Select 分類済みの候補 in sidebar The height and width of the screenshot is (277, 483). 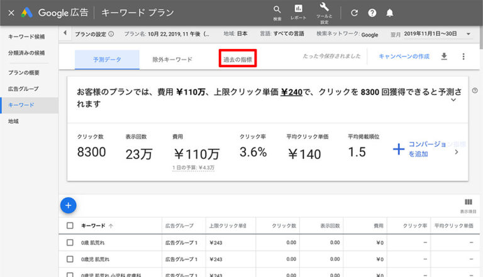tap(26, 53)
